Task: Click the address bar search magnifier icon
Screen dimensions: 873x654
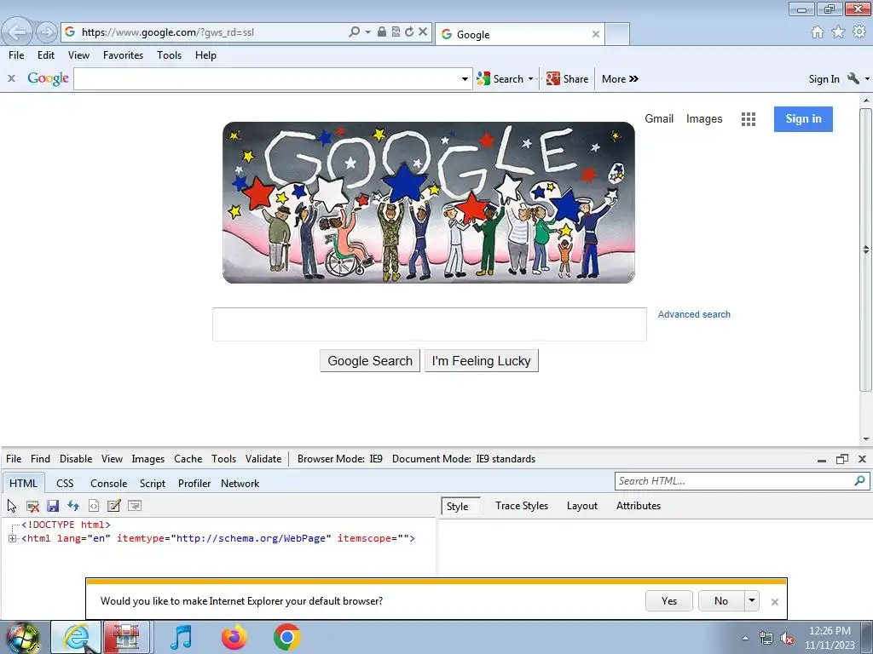Action: coord(354,32)
